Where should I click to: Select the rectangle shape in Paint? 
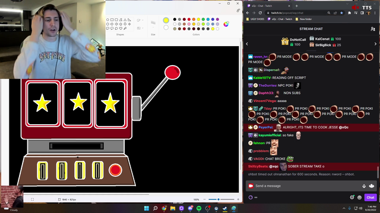[112, 20]
